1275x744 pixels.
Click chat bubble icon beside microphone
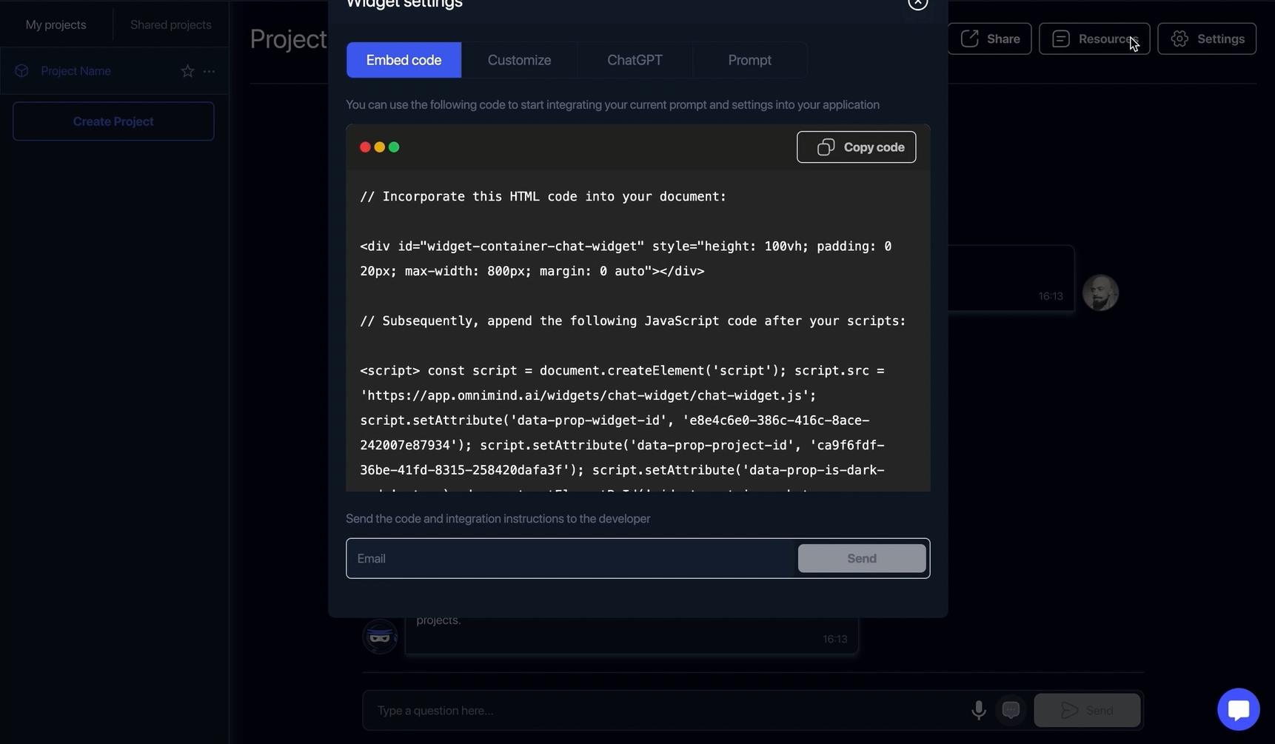(x=1011, y=710)
